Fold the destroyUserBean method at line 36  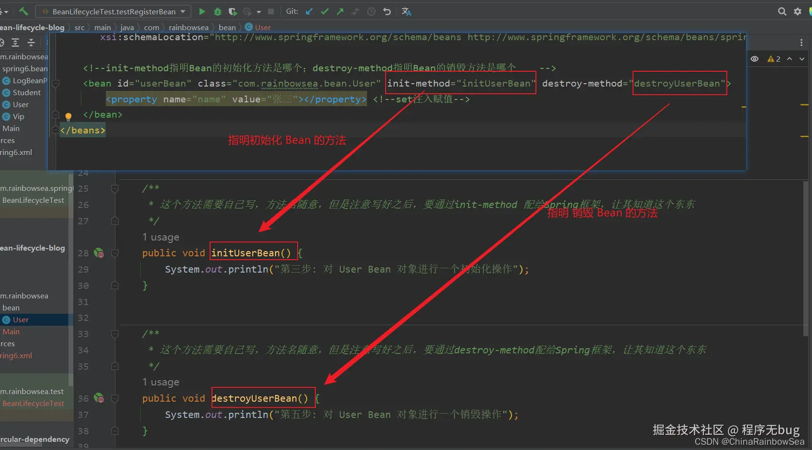coord(115,398)
